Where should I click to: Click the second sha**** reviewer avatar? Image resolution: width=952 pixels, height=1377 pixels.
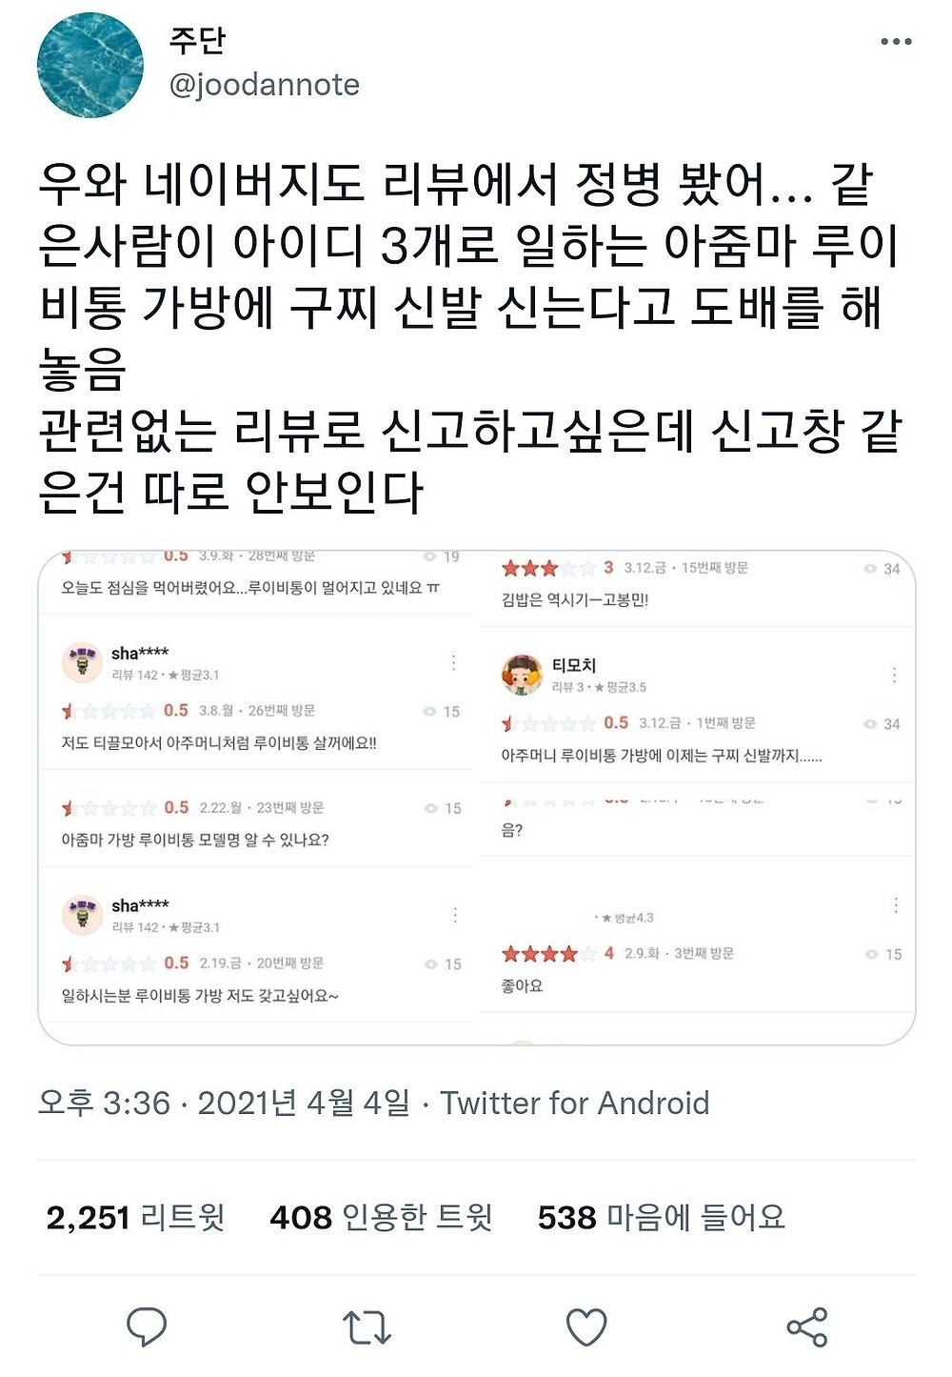point(82,915)
